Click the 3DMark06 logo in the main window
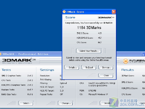This screenshot has width=145, height=109. [x=19, y=61]
